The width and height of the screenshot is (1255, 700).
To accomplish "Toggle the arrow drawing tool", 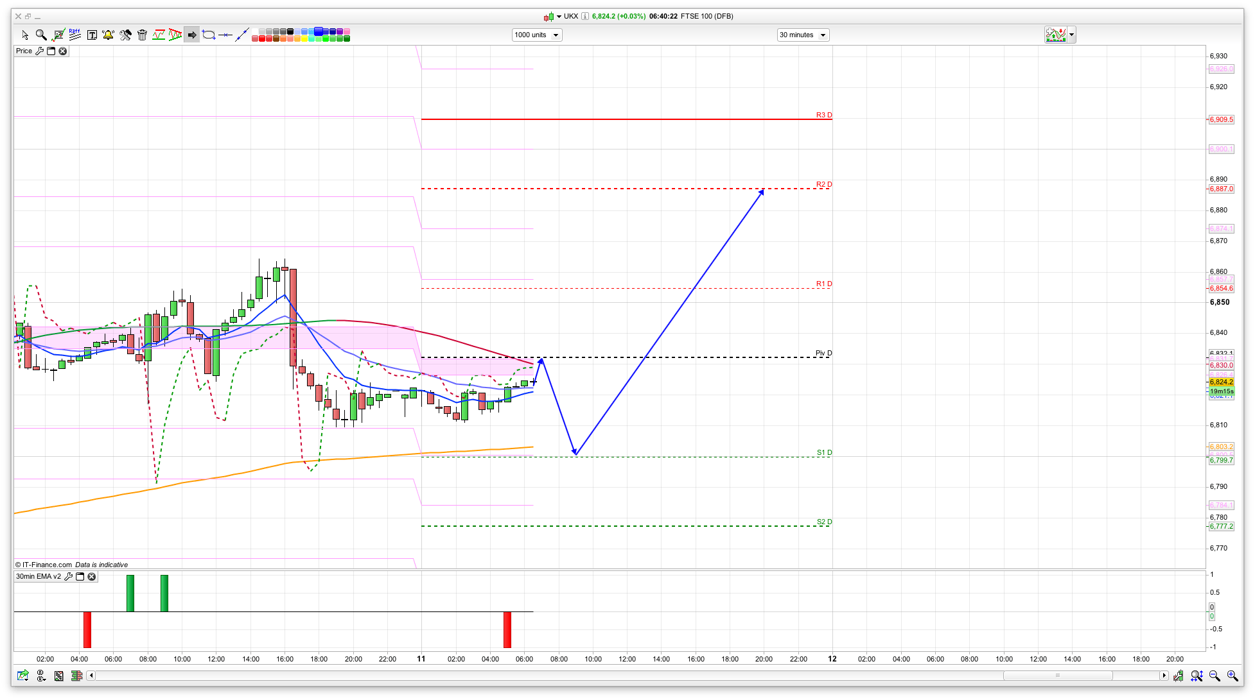I will [x=191, y=35].
